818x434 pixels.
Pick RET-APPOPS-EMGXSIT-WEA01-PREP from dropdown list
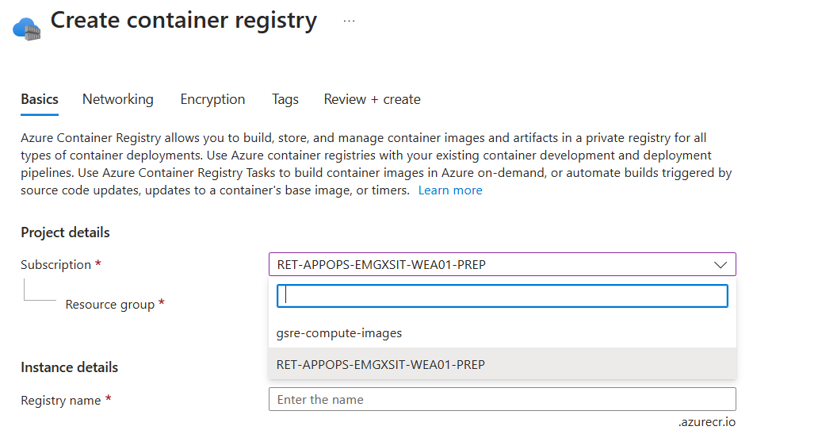pos(503,364)
